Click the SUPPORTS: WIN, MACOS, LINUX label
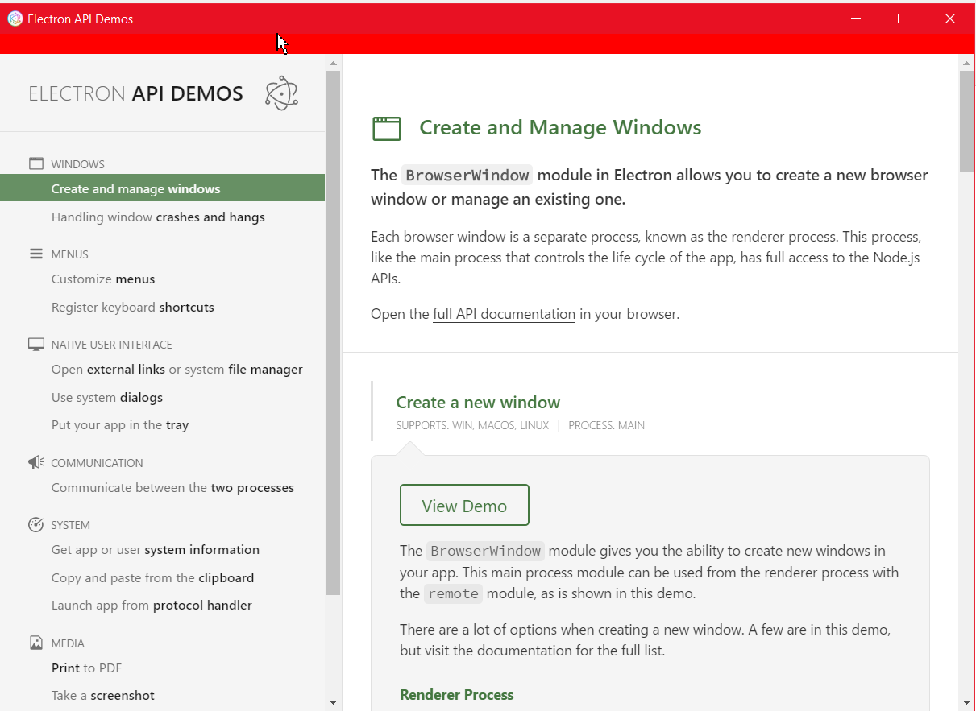 pyautogui.click(x=472, y=425)
